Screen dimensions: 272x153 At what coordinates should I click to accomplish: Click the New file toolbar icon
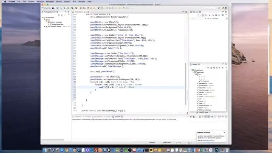[42, 8]
